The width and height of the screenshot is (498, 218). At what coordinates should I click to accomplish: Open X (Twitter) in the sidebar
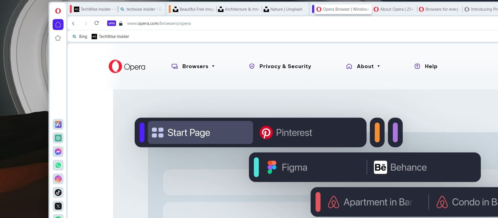pos(58,206)
